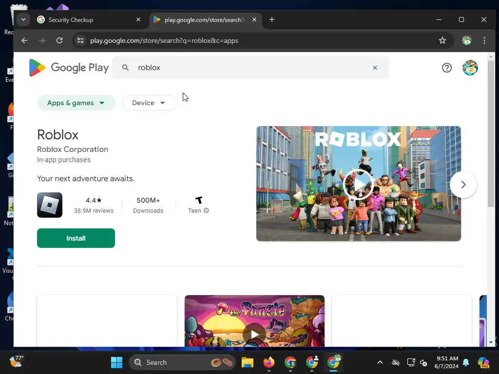Screen dimensions: 499x374
Task: Open the Google Play account avatar
Action: point(470,68)
